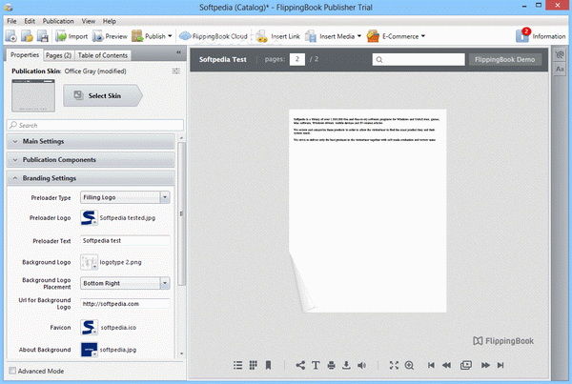
Task: Click the Select Skin button
Action: (x=103, y=95)
